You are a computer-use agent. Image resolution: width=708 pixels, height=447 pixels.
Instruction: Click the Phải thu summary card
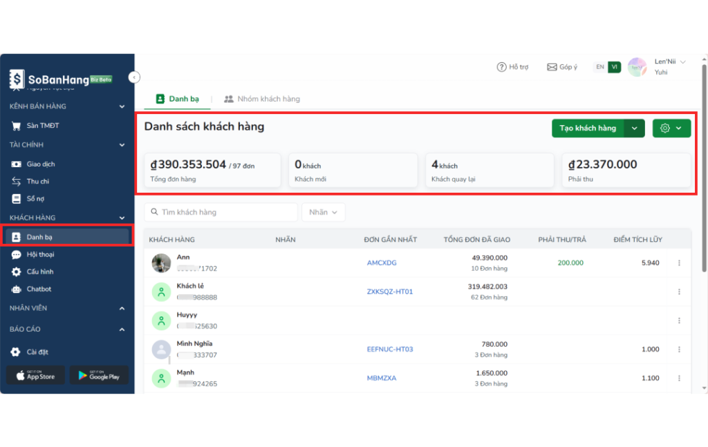point(626,171)
